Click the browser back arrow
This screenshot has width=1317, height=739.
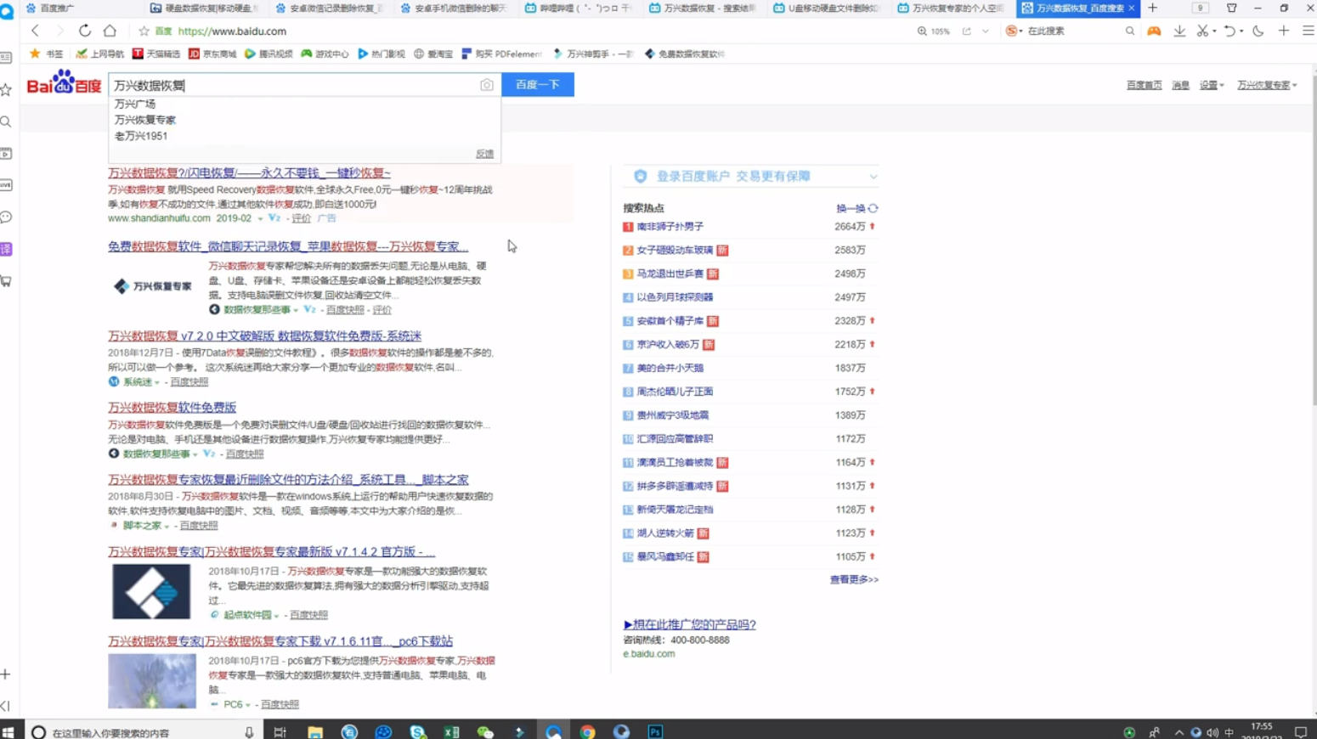[35, 31]
